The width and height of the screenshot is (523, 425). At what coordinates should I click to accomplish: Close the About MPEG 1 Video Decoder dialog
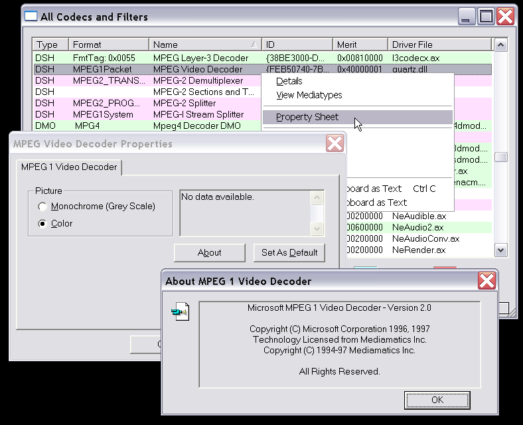pyautogui.click(x=486, y=280)
